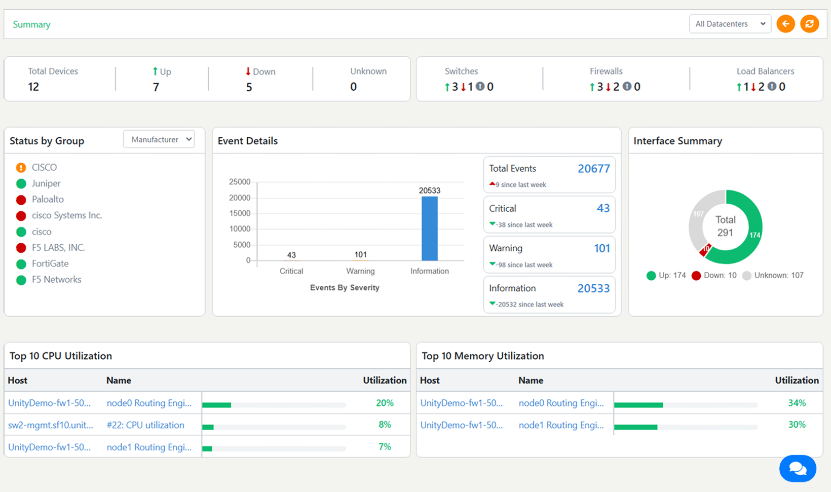Open sw2-mgmt.sf10.unit... host link

pyautogui.click(x=50, y=425)
